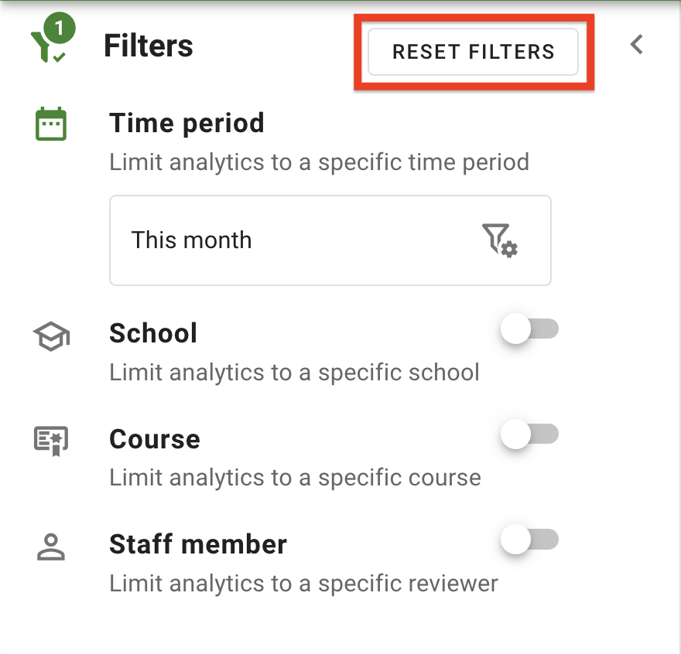
Task: Select the Course certificate icon
Action: (x=50, y=440)
